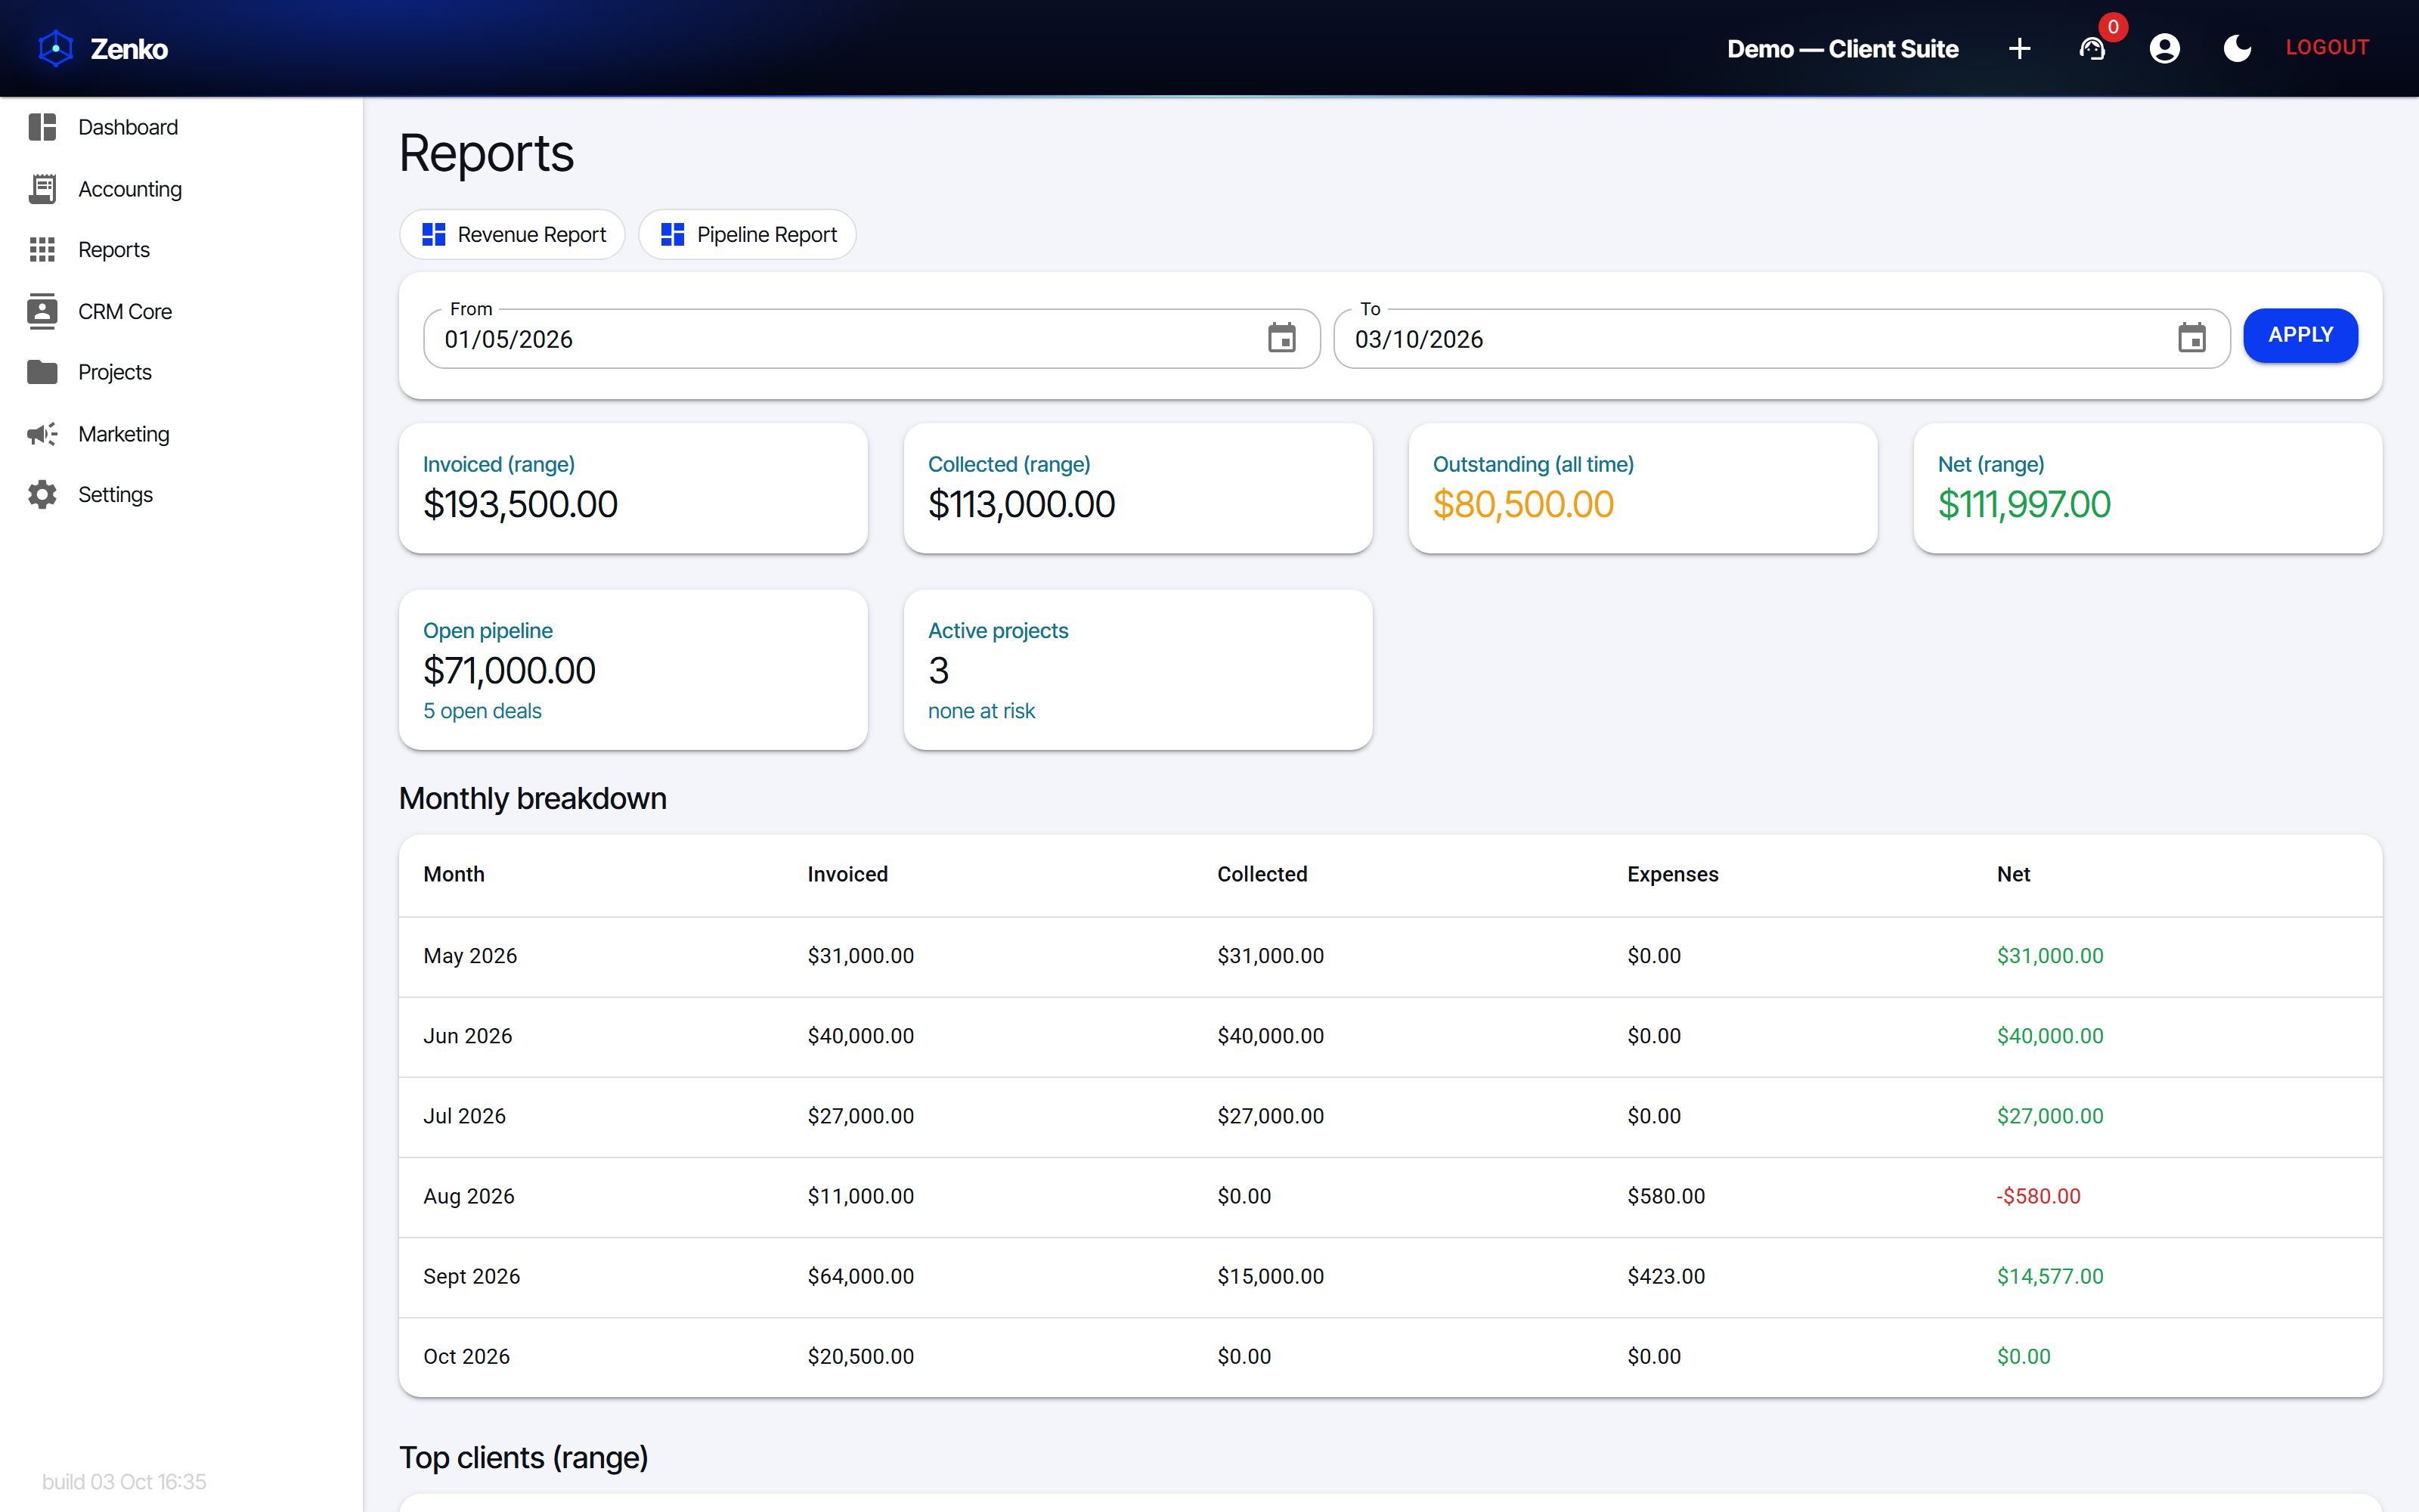2419x1512 pixels.
Task: Click the notification badge showing 0
Action: point(2113,27)
